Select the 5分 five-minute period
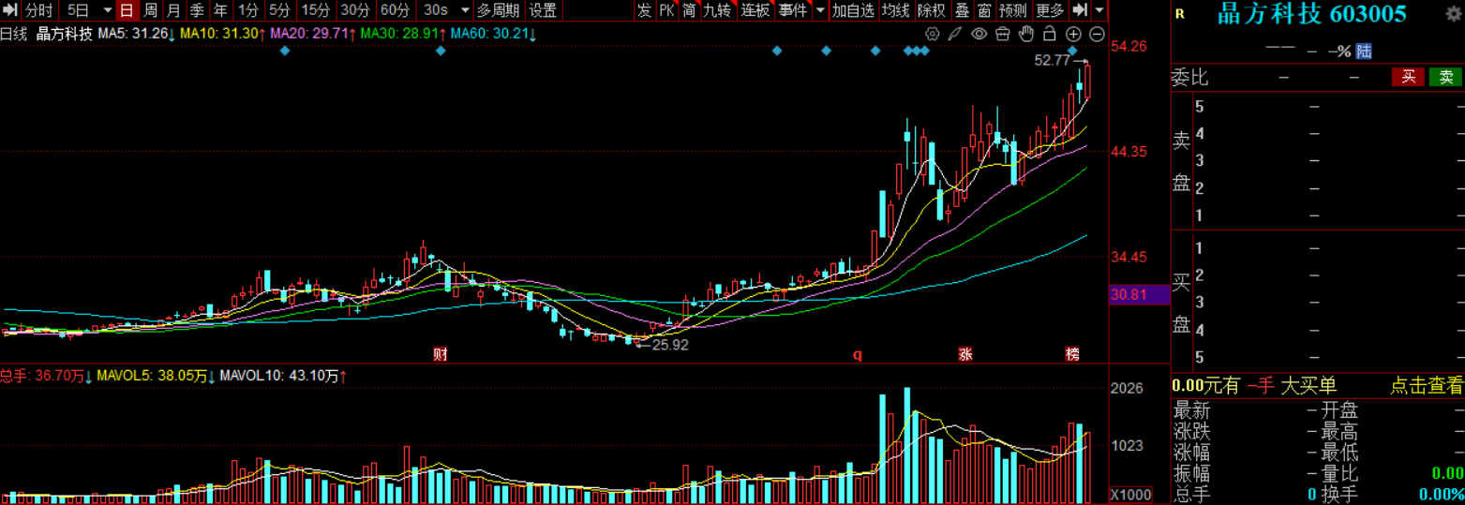Viewport: 1465px width, 505px height. [x=279, y=10]
